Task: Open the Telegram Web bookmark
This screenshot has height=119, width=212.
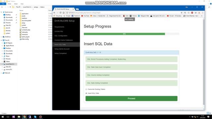Action: [143, 16]
